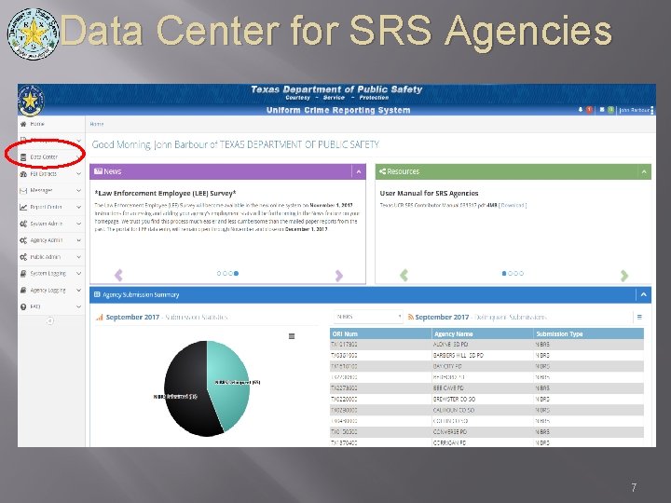Select the third News carousel dot
Image resolution: width=671 pixels, height=503 pixels.
tap(230, 273)
